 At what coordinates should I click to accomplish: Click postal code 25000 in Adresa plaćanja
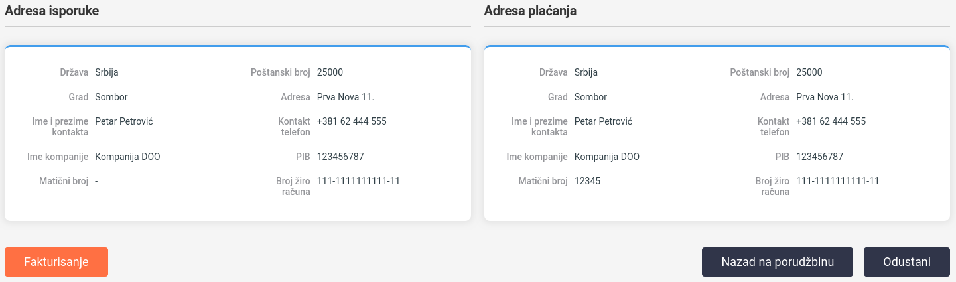pyautogui.click(x=809, y=72)
